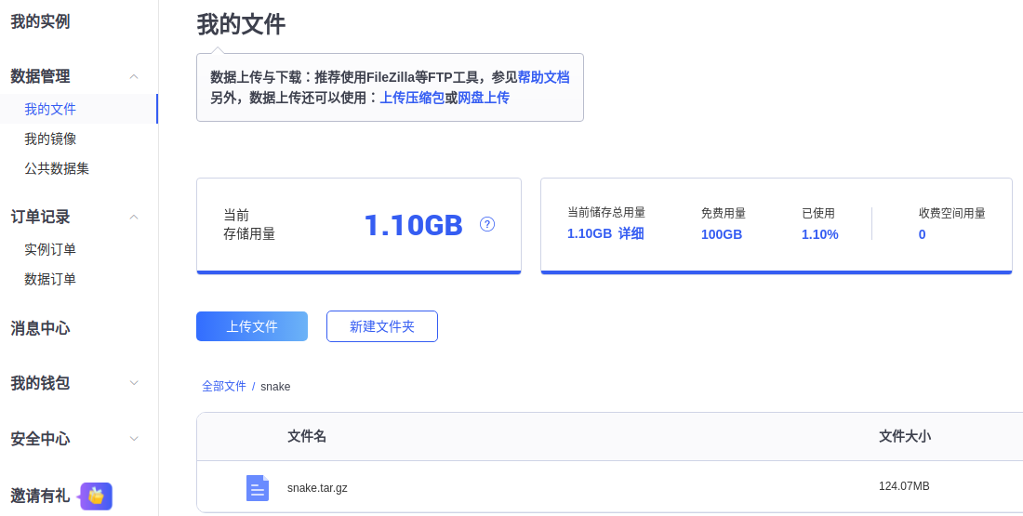Select 我的文件 in the sidebar
The image size is (1023, 516).
coord(50,109)
